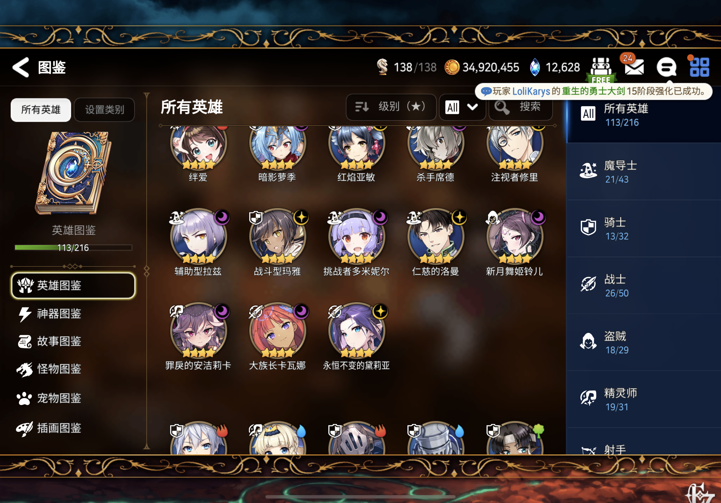This screenshot has width=721, height=503.
Task: Switch to 设置类别 view
Action: tap(104, 110)
